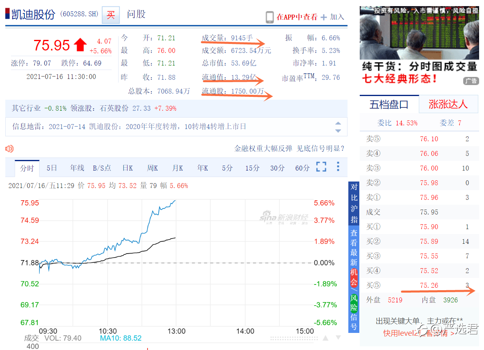Click the 对比沪指 side button
Screen dimensions: 484x350
click(354, 203)
